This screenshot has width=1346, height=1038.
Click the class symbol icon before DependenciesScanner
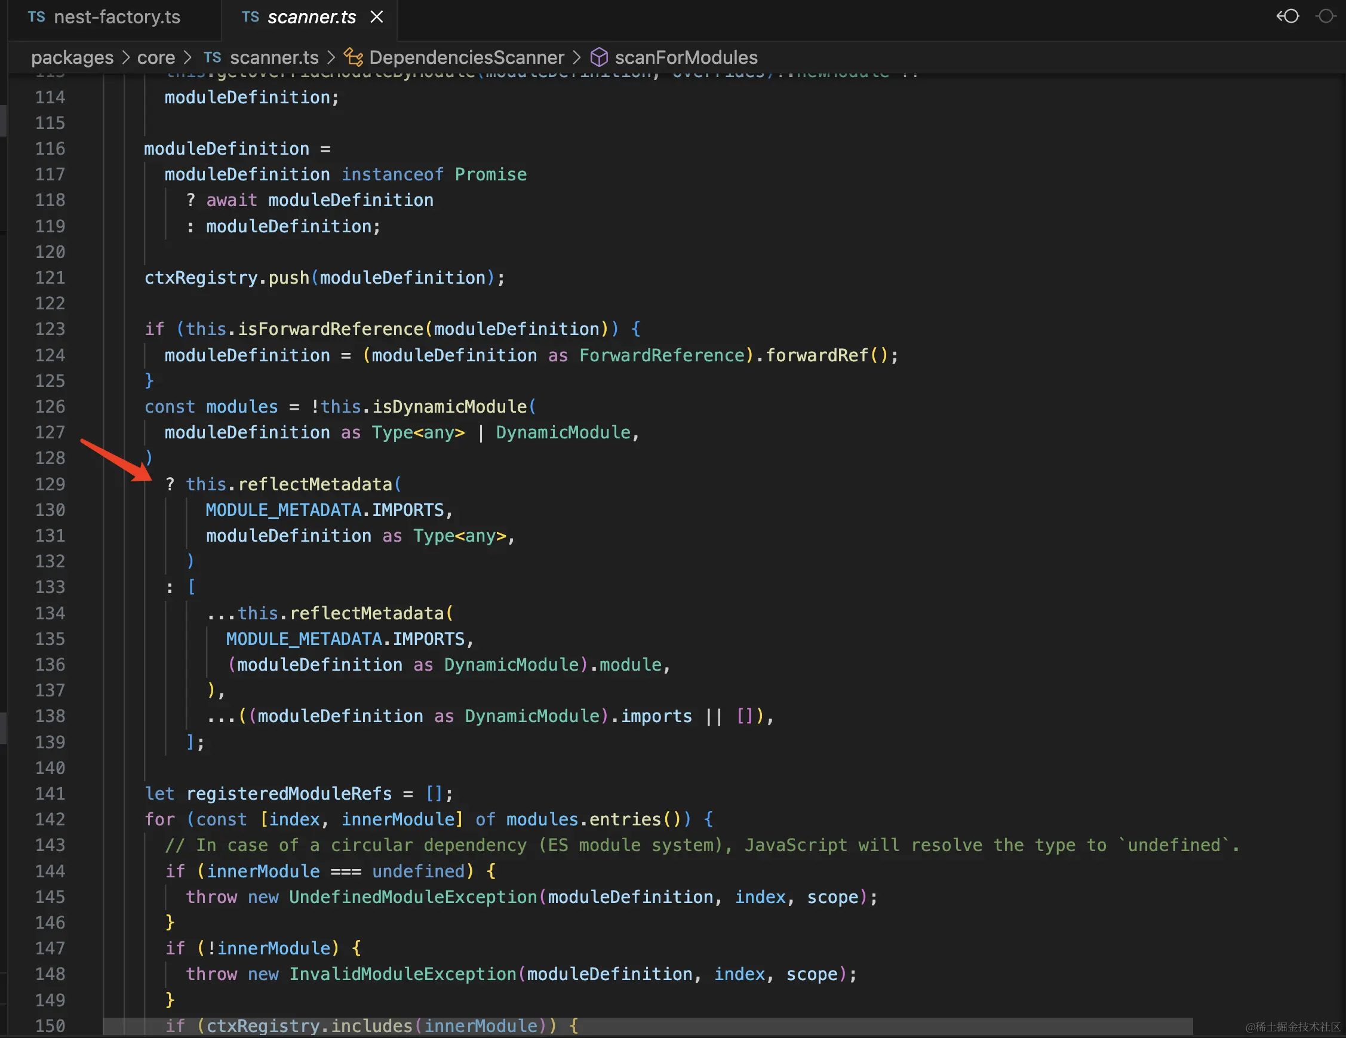click(x=353, y=57)
